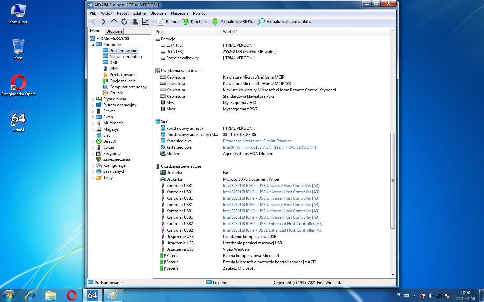The width and height of the screenshot is (484, 302).
Task: Open the Windows Start button
Action: point(9,295)
